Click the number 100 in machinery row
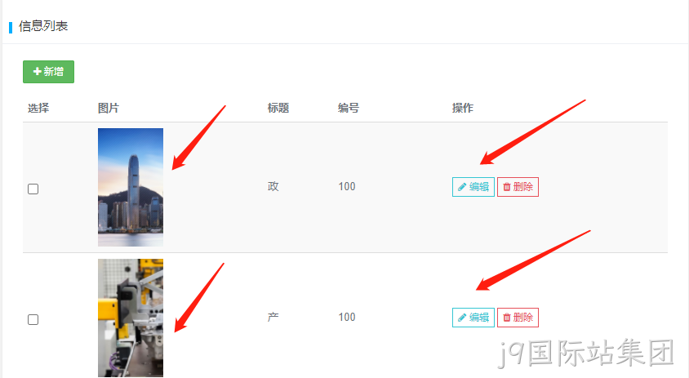This screenshot has width=689, height=378. [347, 317]
